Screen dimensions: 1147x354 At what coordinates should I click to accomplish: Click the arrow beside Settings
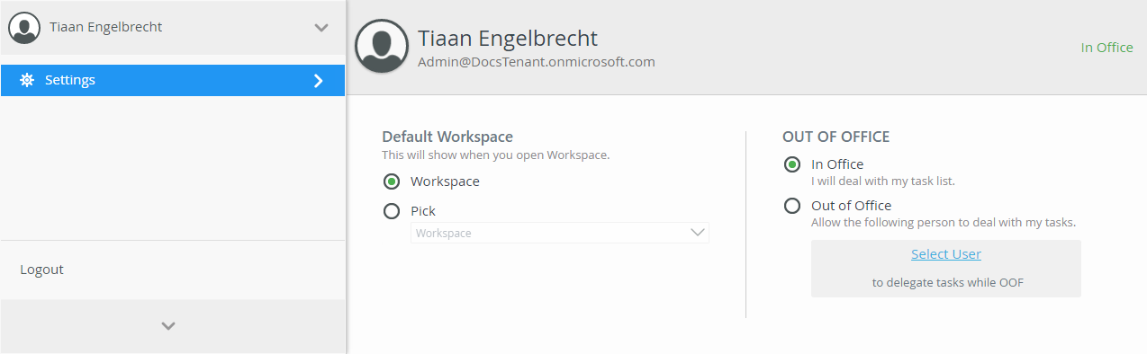pos(318,81)
